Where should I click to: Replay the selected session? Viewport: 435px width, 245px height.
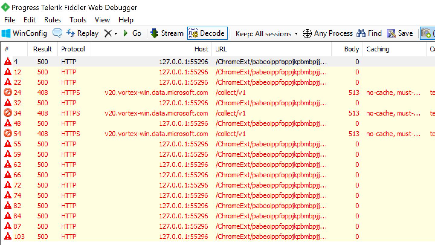(x=82, y=33)
